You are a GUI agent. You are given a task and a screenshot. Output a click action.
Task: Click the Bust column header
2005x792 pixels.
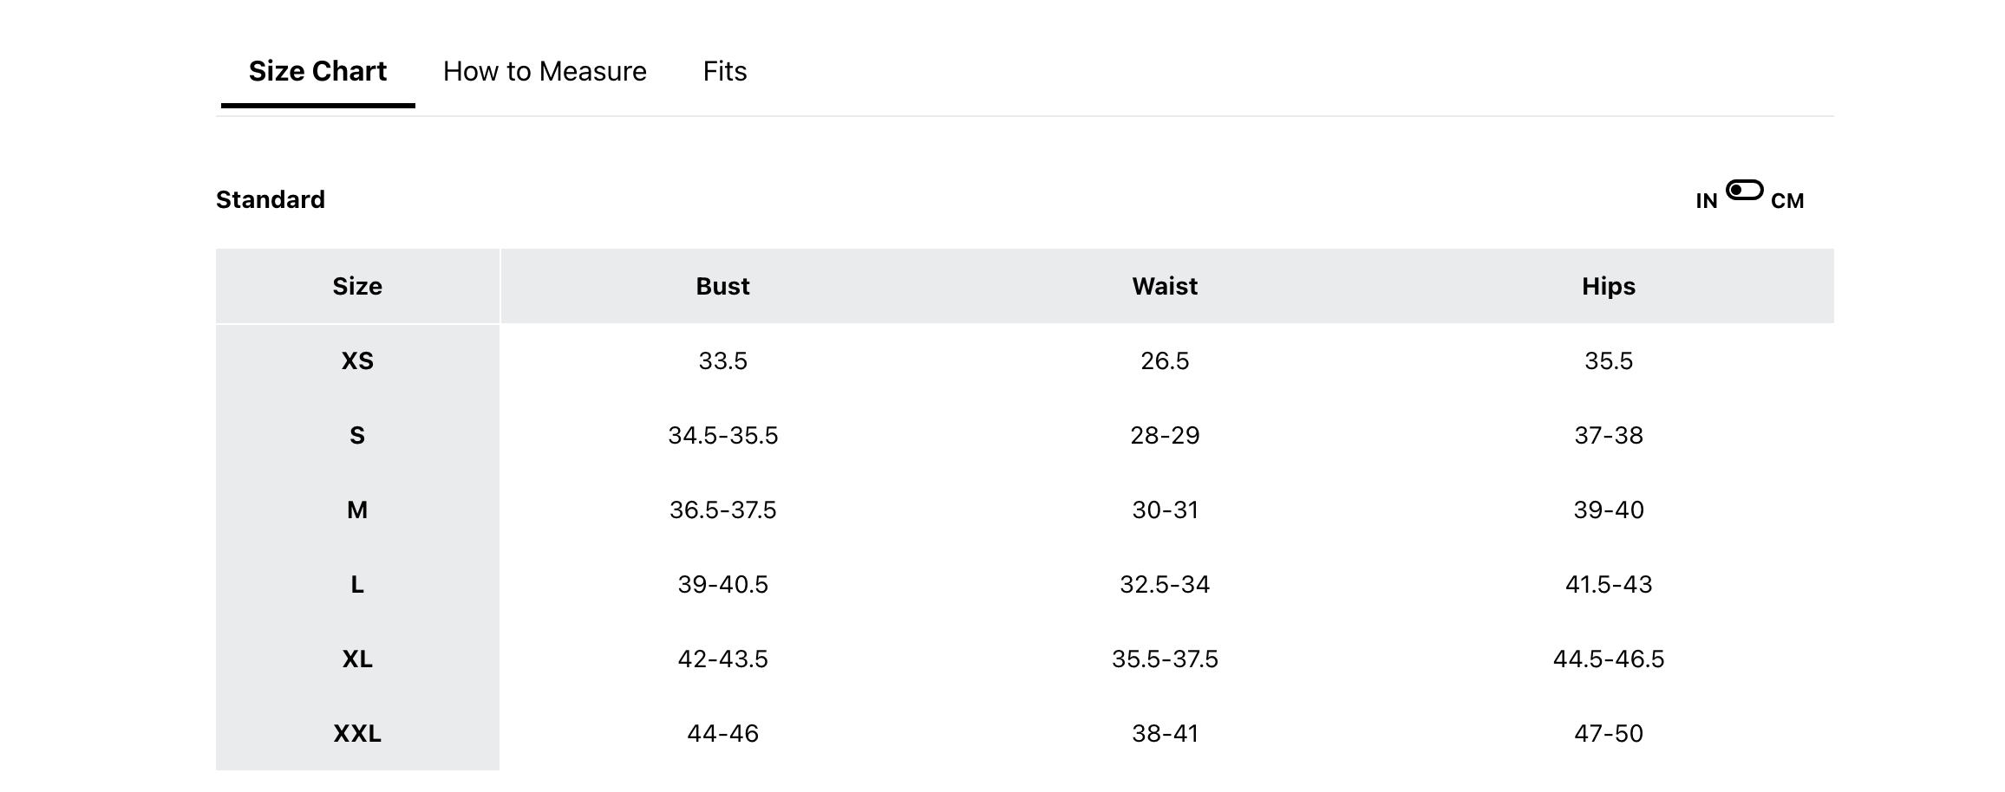coord(722,287)
